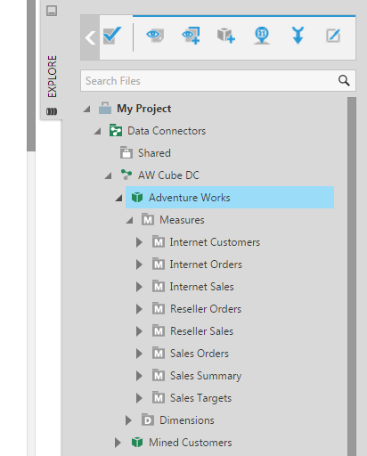This screenshot has width=367, height=456.
Task: Click the M icon beside Measures
Action: (x=148, y=219)
